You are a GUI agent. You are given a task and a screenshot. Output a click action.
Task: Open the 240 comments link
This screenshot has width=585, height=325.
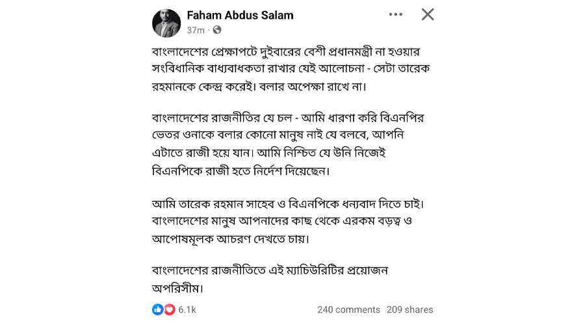click(x=348, y=309)
